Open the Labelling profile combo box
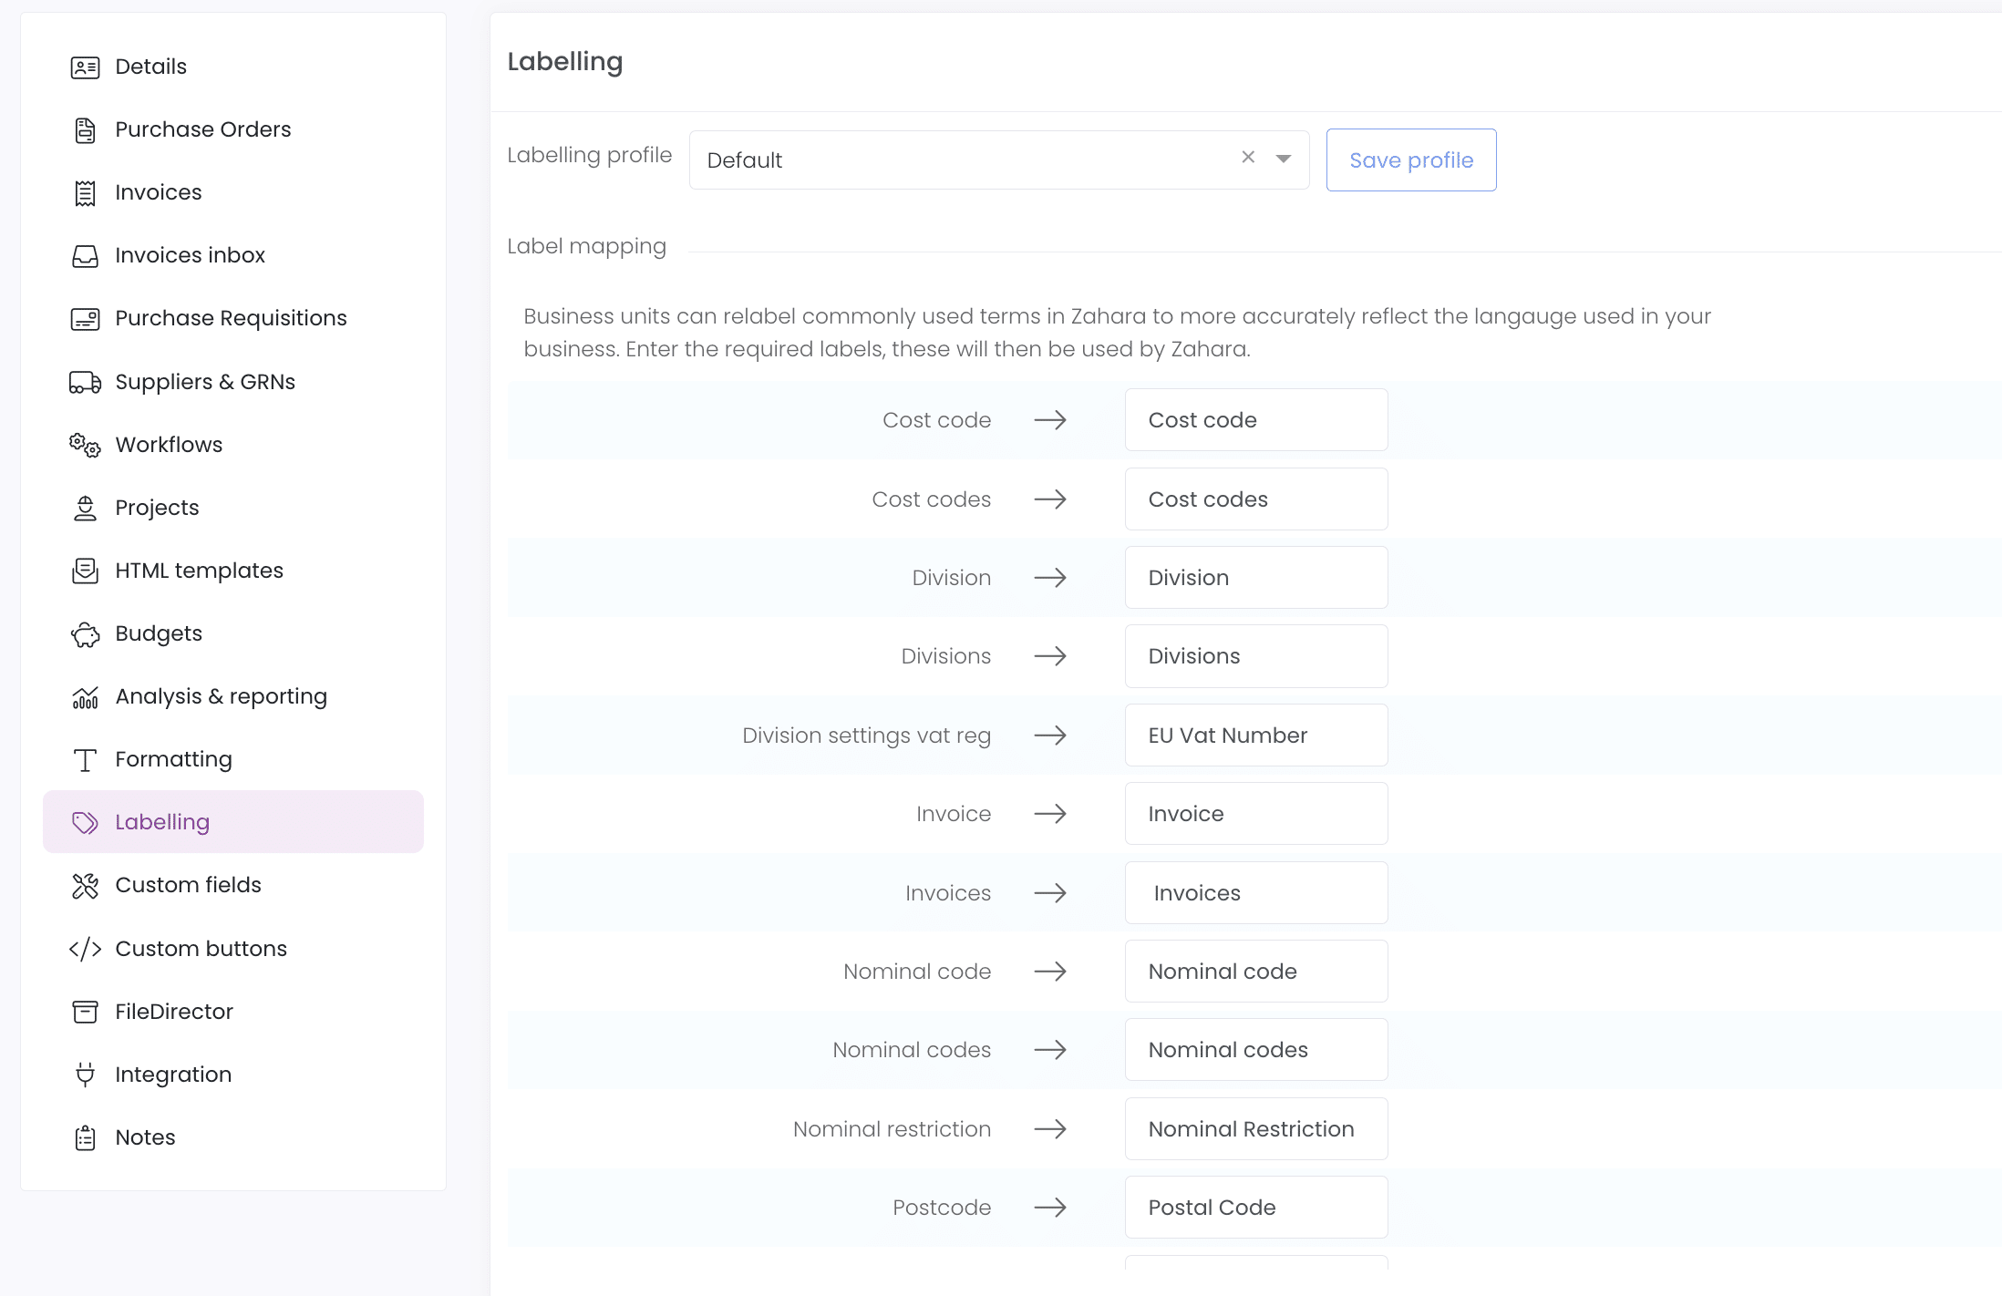The image size is (2002, 1296). (x=999, y=160)
